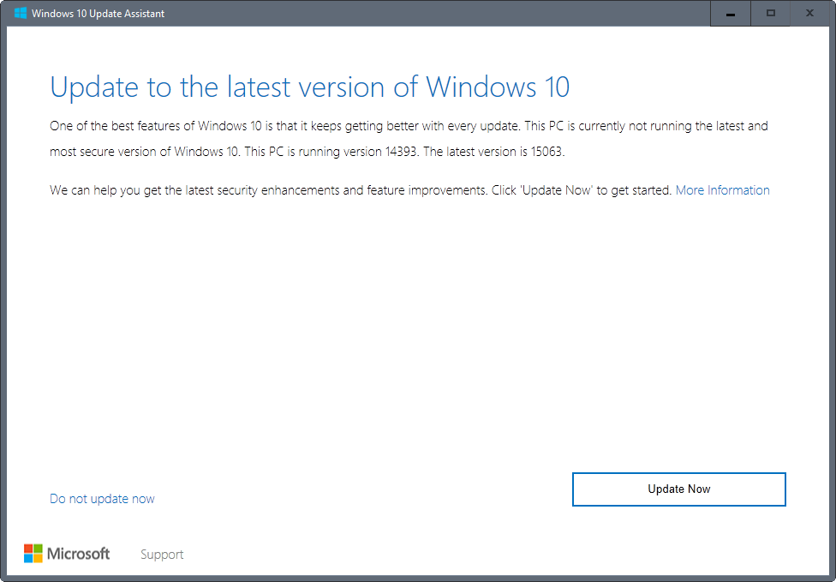Screen dimensions: 836x582
Task: Choose the Do not update now link
Action: coord(102,499)
